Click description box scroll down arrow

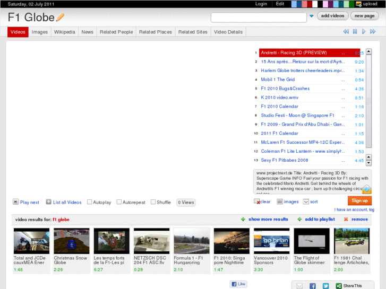(368, 163)
